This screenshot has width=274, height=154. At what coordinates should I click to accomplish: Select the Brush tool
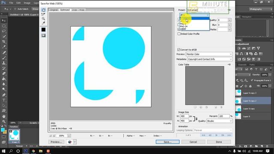point(4,58)
